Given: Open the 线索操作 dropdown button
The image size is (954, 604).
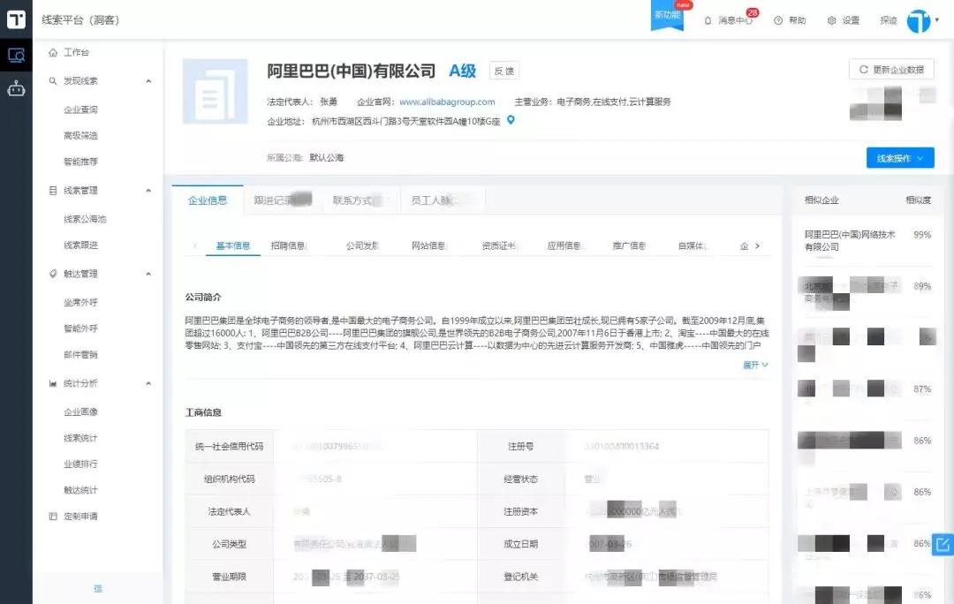Looking at the screenshot, I should (x=899, y=158).
